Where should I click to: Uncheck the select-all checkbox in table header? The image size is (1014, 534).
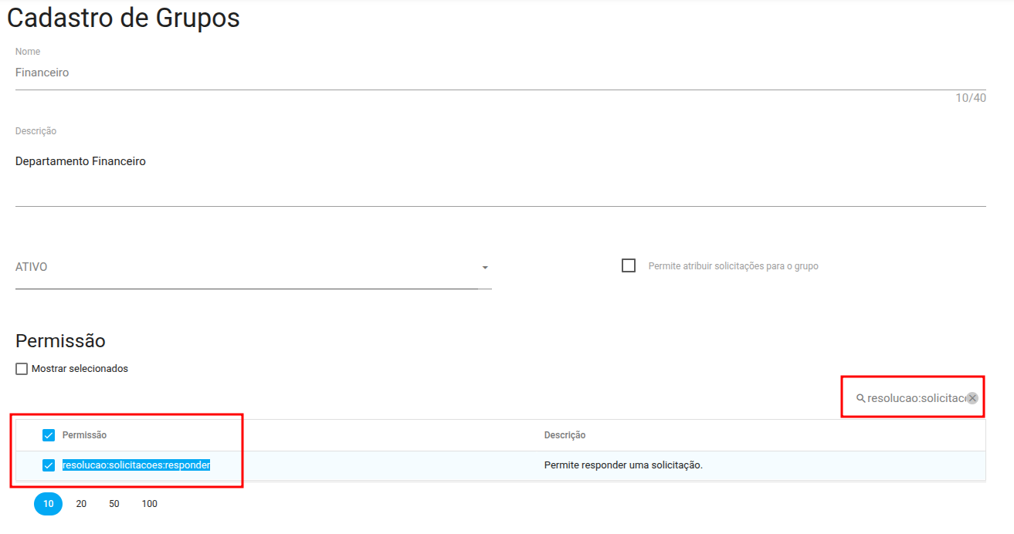(x=49, y=435)
